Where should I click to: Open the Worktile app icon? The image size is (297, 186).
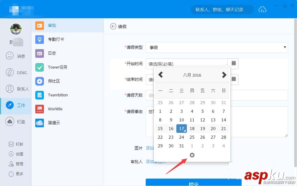pos(40,109)
